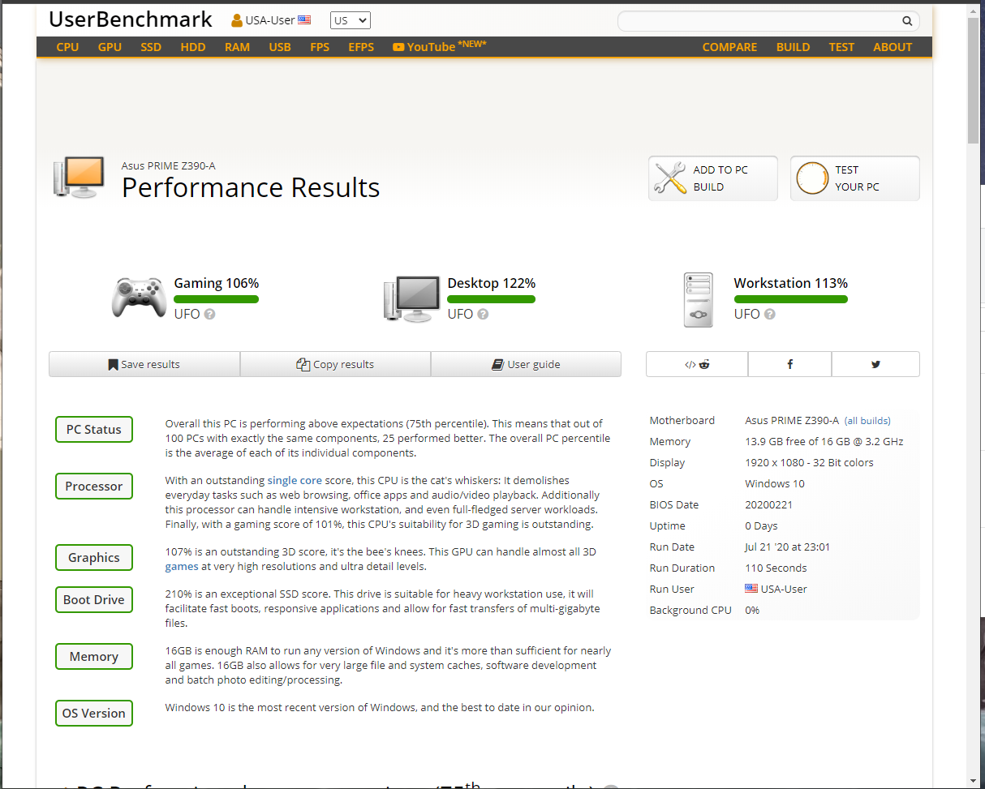This screenshot has width=985, height=789.
Task: Click the stopwatch test icon
Action: pyautogui.click(x=812, y=178)
